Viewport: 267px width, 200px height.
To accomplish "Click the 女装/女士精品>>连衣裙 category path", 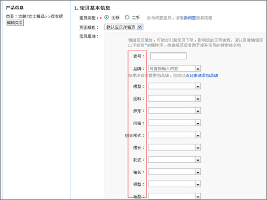I will [x=41, y=16].
